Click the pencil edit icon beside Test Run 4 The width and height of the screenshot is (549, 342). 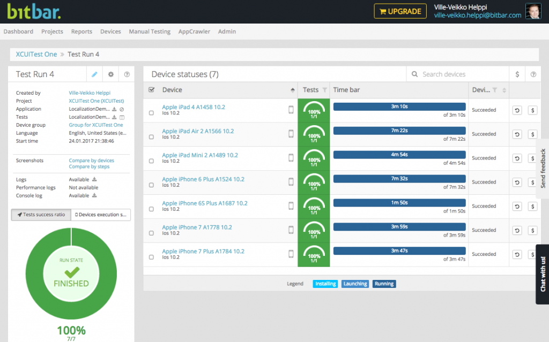(94, 74)
